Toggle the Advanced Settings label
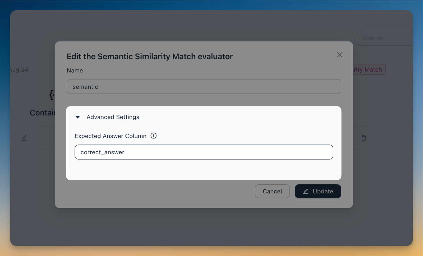The image size is (423, 256). pyautogui.click(x=113, y=117)
